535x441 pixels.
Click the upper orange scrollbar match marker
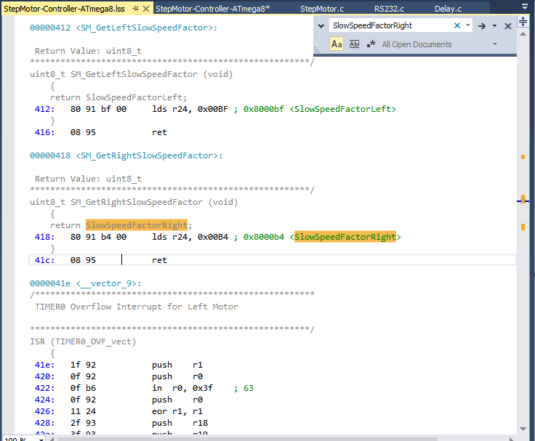click(523, 157)
